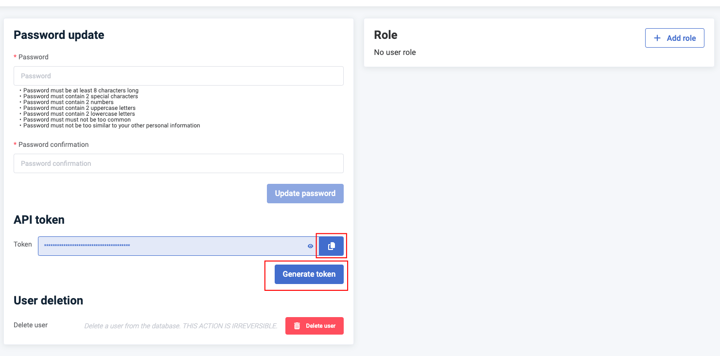Click the Add role button text

tap(681, 38)
